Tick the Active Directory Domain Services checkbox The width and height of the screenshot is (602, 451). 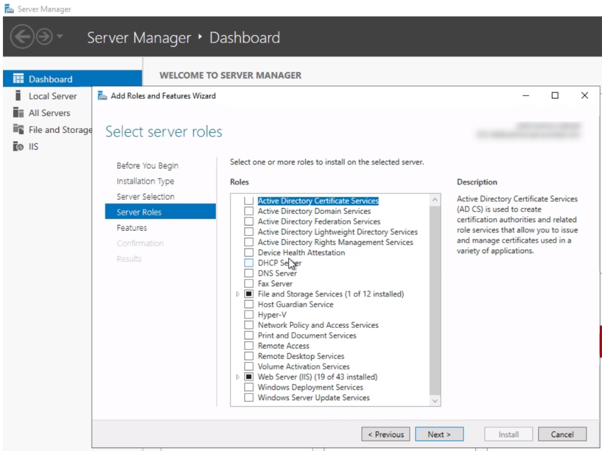[249, 210]
